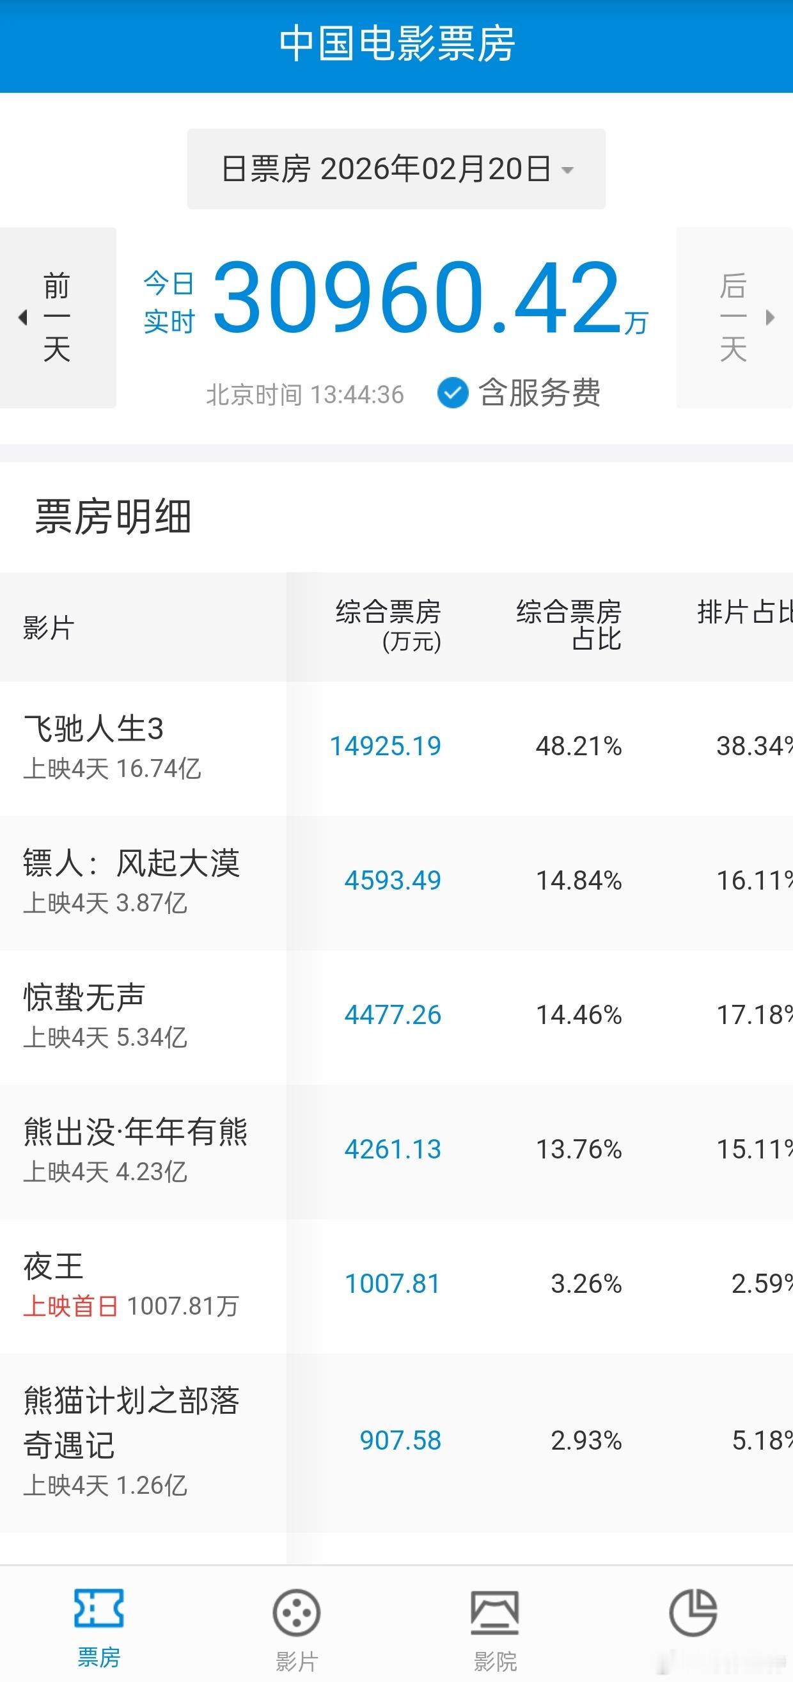Select the 夜王 film row

coord(54,1267)
